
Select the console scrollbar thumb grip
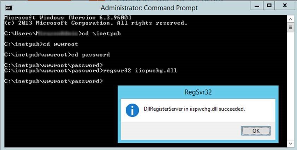(x=291, y=28)
